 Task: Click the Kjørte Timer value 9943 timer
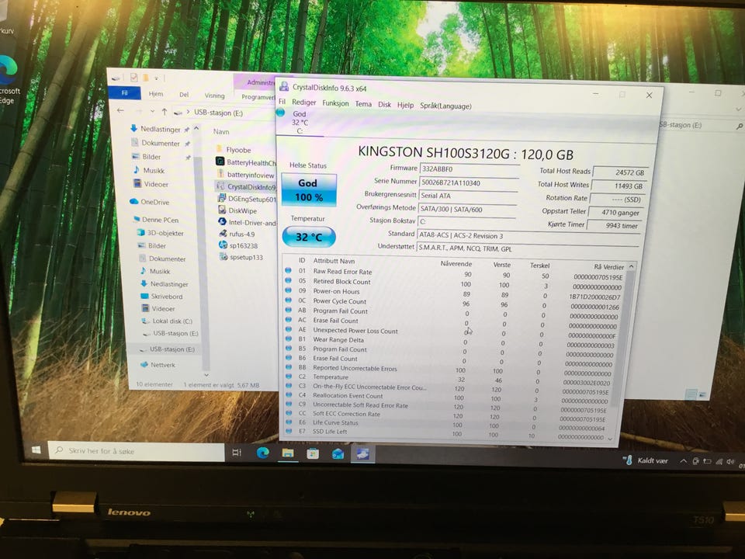pos(615,226)
